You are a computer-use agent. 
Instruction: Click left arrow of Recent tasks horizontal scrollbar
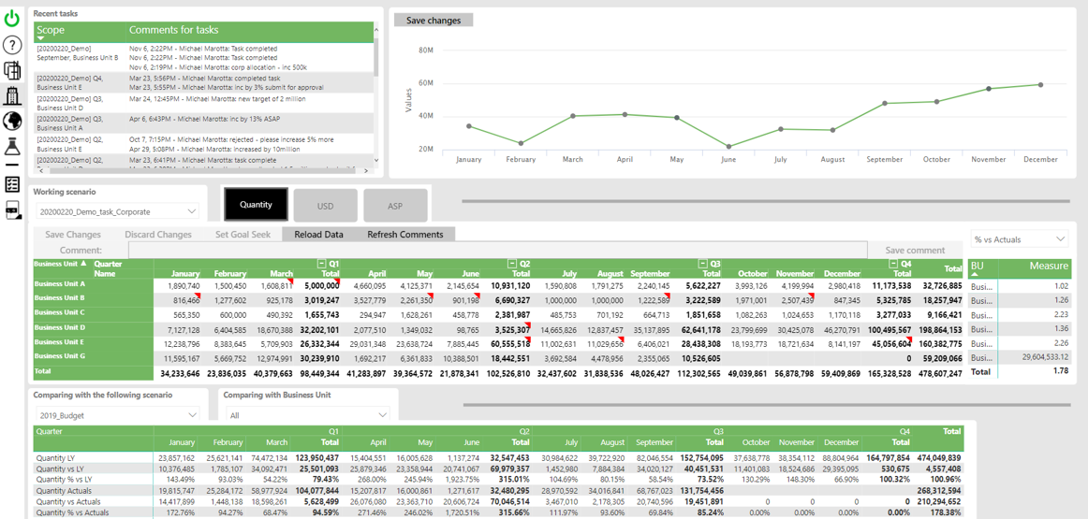click(x=39, y=170)
